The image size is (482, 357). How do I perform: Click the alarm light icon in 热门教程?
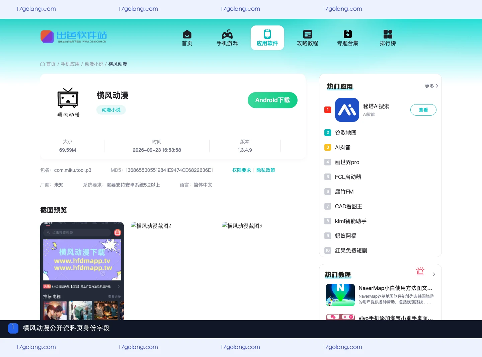pyautogui.click(x=420, y=271)
